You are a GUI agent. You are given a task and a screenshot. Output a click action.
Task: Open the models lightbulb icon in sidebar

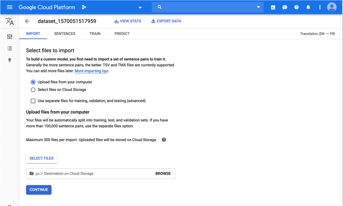[x=10, y=60]
